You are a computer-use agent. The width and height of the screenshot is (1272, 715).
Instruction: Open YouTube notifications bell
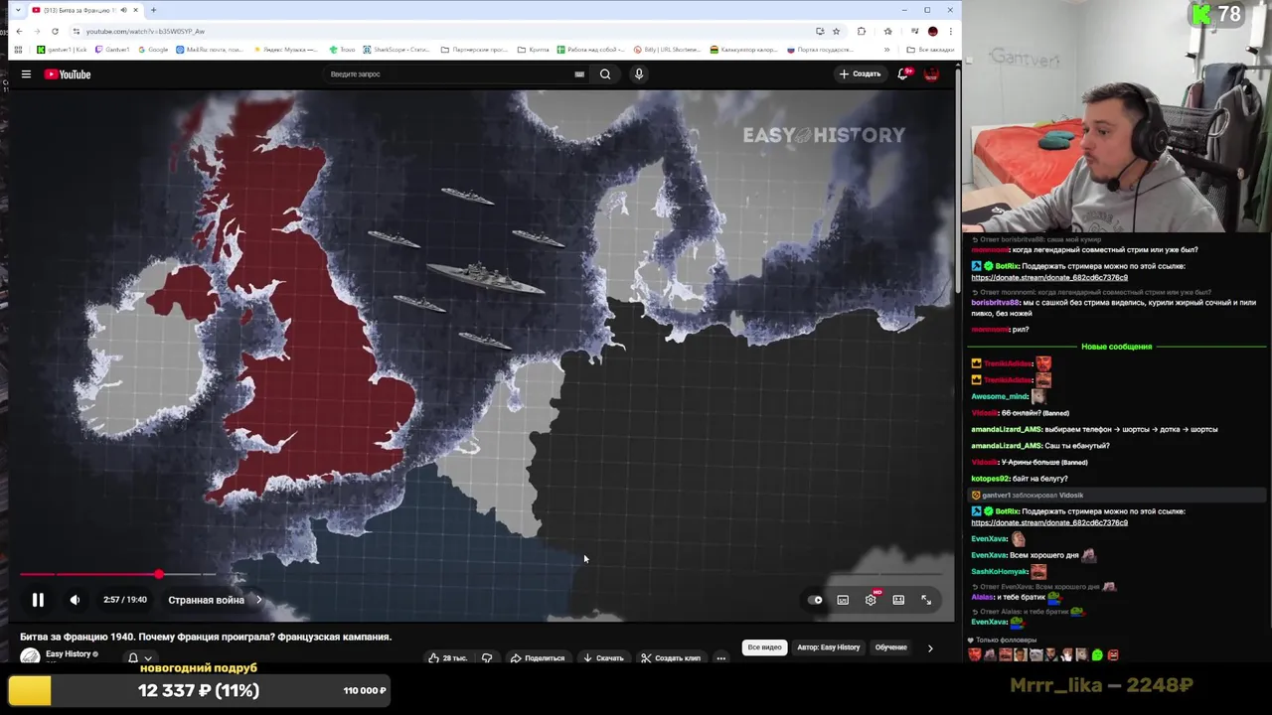[x=903, y=74]
